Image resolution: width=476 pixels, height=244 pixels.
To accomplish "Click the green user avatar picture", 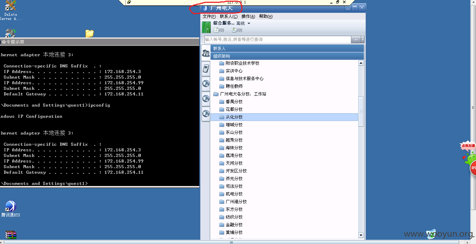I will pyautogui.click(x=206, y=27).
